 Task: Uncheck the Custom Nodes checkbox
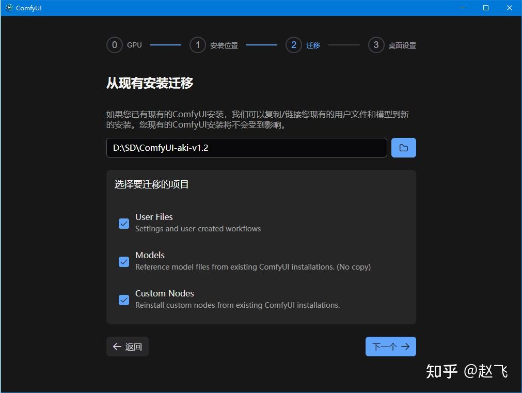(x=124, y=300)
